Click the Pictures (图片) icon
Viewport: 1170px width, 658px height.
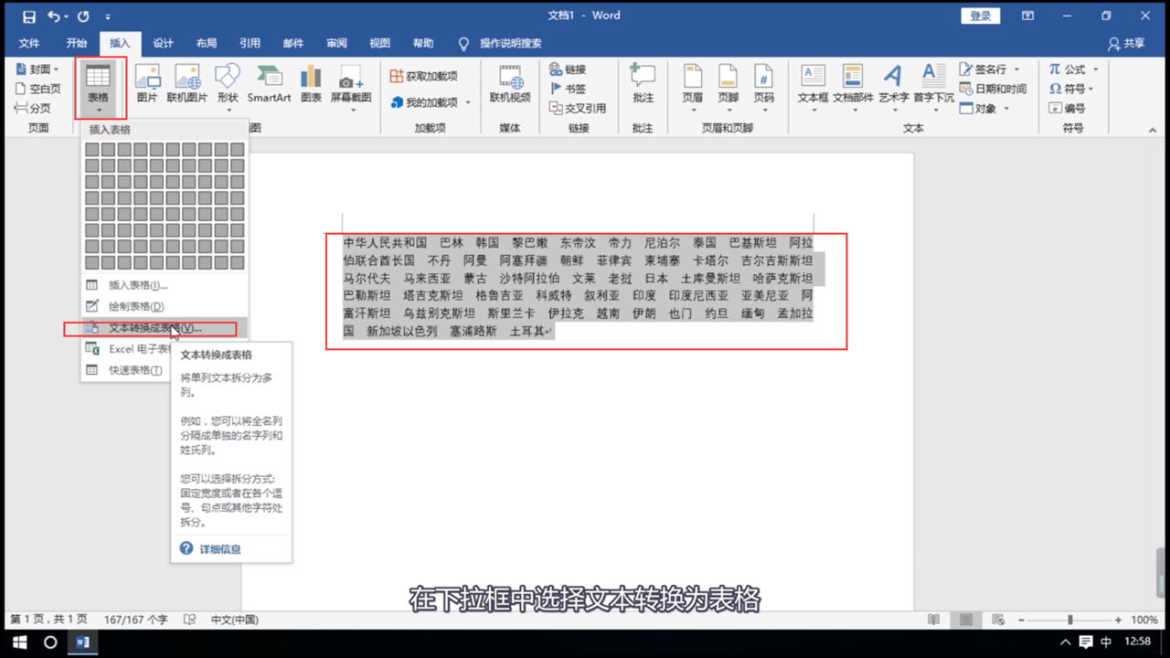(x=146, y=84)
